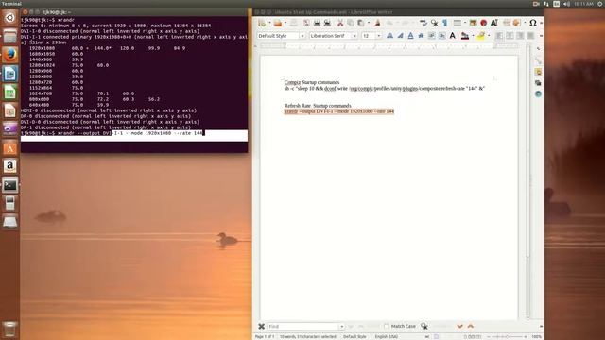Click the Export as PDF icon
Image resolution: width=605 pixels, height=340 pixels.
click(x=306, y=23)
